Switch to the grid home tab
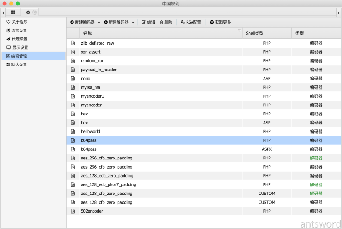342x229 pixels. coord(13,12)
